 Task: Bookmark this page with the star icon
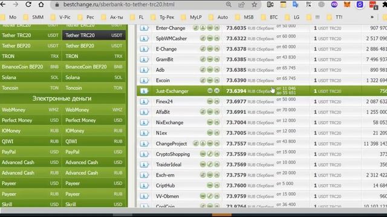(x=254, y=4)
